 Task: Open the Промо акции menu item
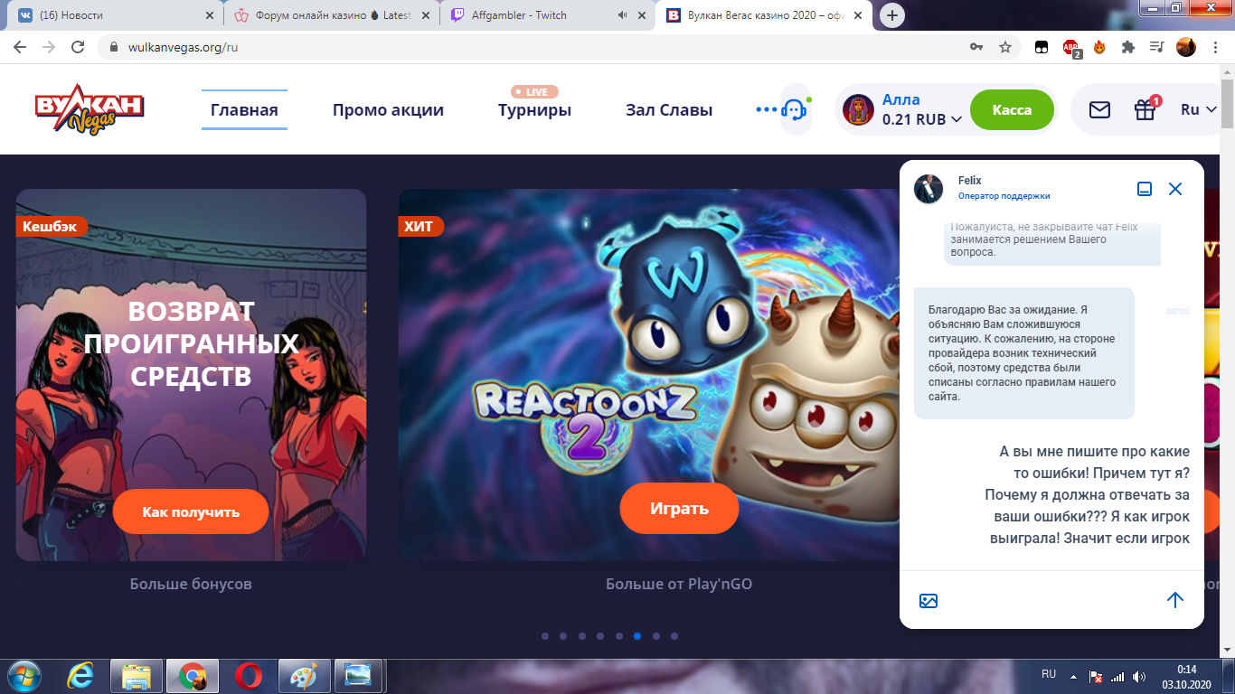pos(388,110)
